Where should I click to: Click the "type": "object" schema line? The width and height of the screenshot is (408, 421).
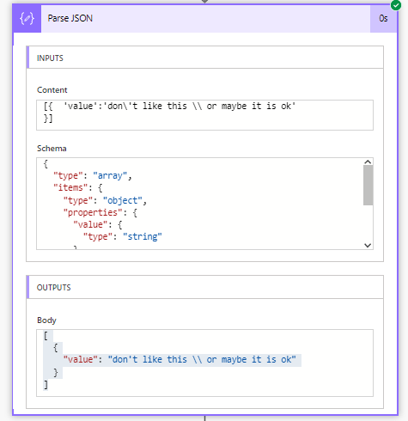point(105,200)
